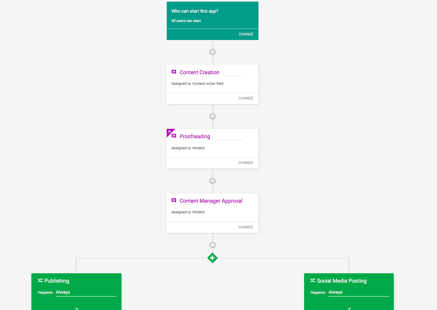Open Happens dropdown on Publishing branch
Image resolution: width=437 pixels, height=310 pixels.
[86, 292]
